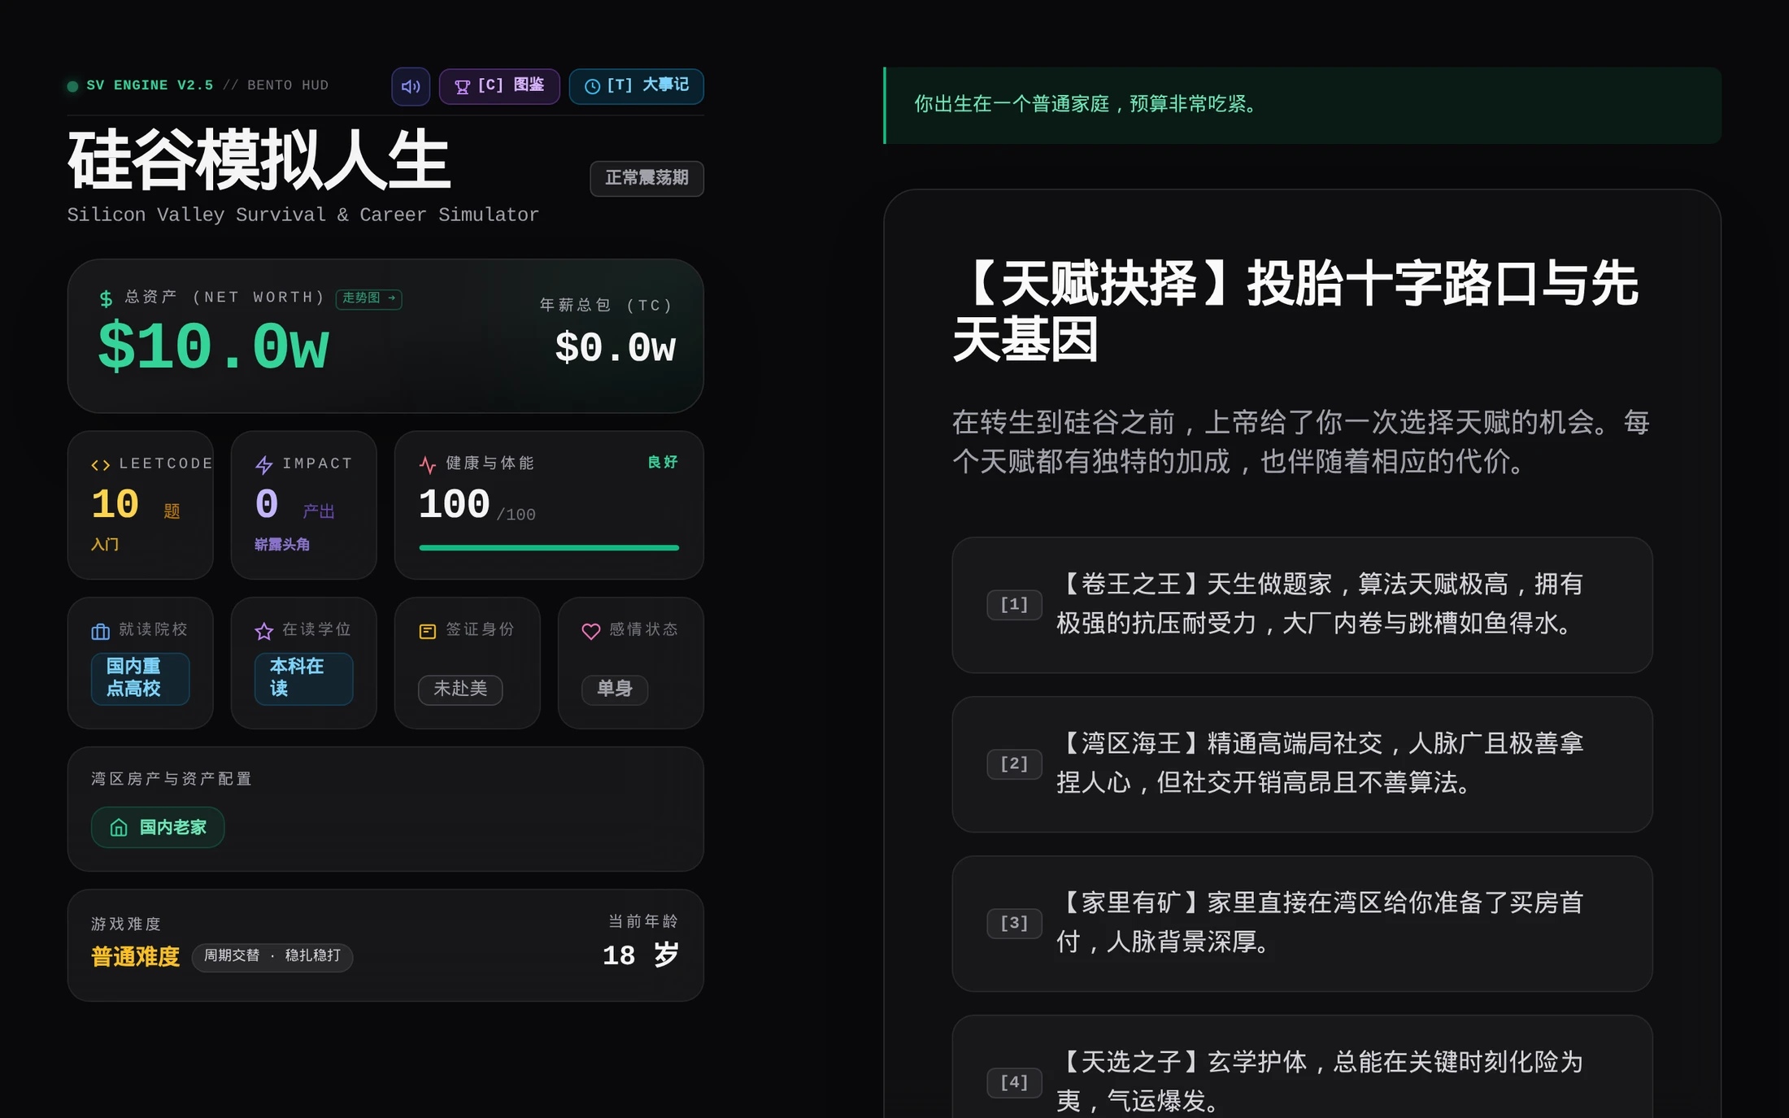Click the 正常震荡期 market status badge
Viewport: 1789px width, 1118px height.
[x=647, y=179]
